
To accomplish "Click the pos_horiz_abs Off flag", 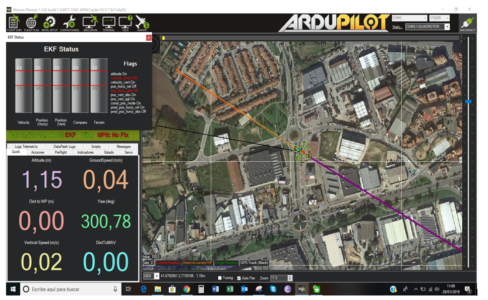I will (x=124, y=90).
